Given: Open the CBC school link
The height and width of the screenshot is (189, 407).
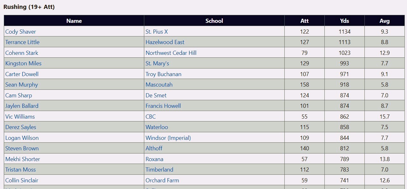Looking at the screenshot, I should [151, 117].
